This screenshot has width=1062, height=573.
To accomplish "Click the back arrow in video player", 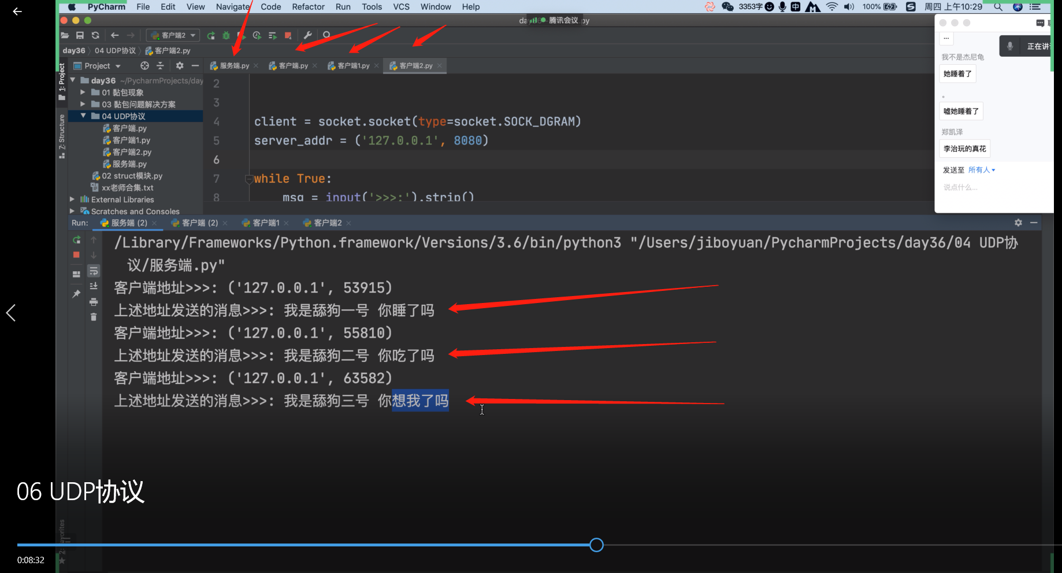I will (x=17, y=12).
